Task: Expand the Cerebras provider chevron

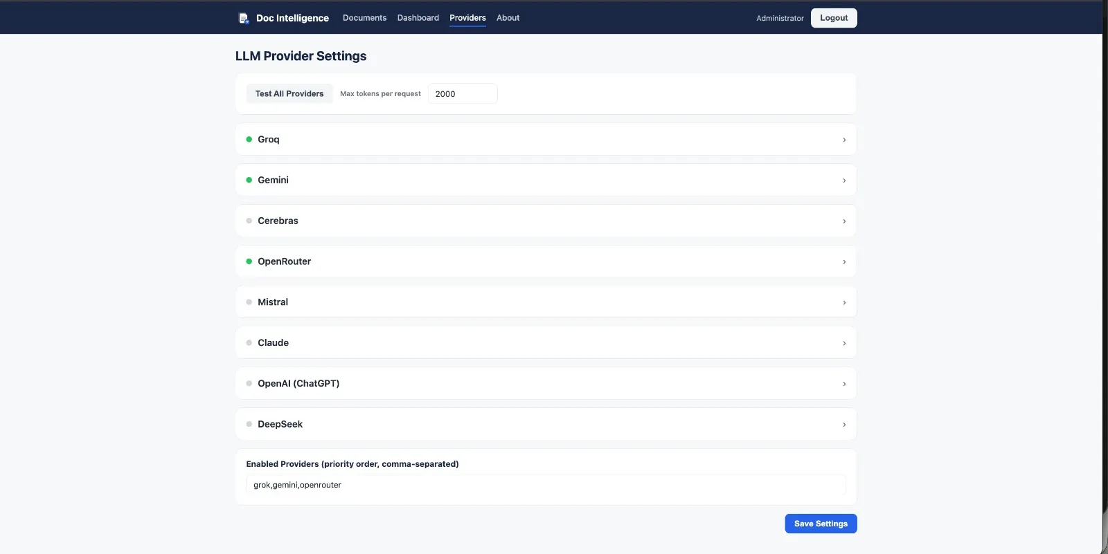Action: [x=844, y=221]
